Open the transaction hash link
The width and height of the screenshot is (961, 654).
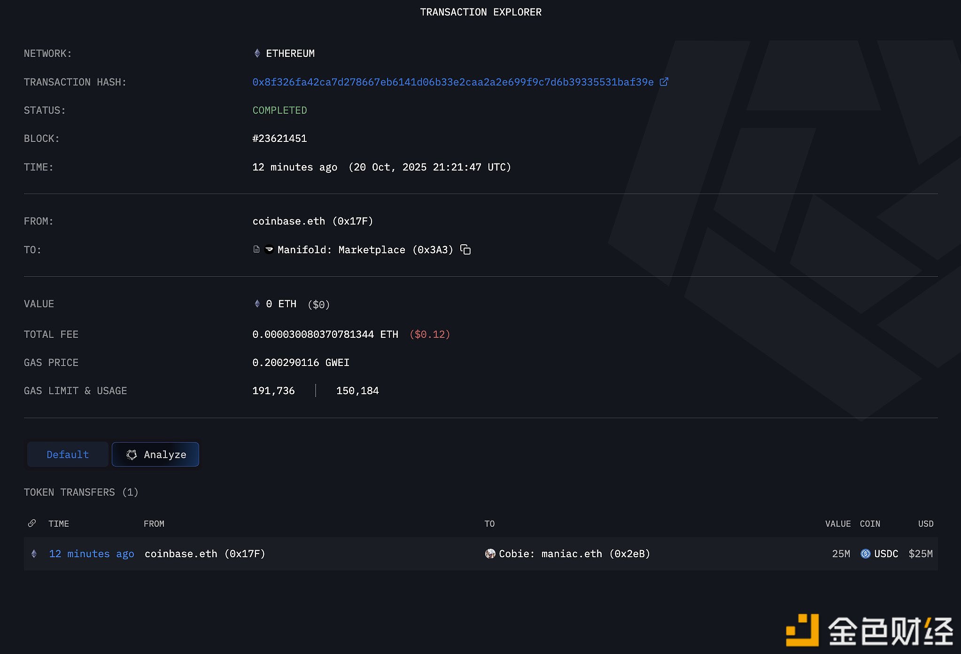pyautogui.click(x=453, y=82)
